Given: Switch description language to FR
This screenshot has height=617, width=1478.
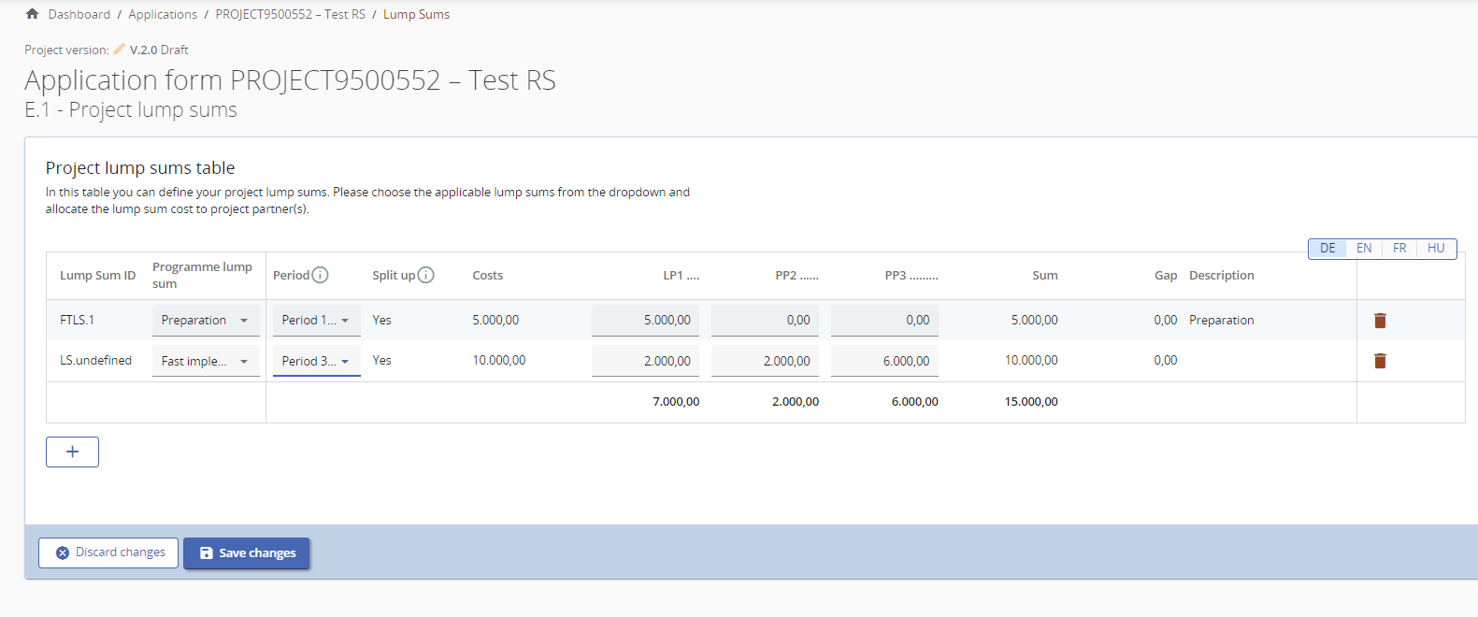Looking at the screenshot, I should [1399, 249].
